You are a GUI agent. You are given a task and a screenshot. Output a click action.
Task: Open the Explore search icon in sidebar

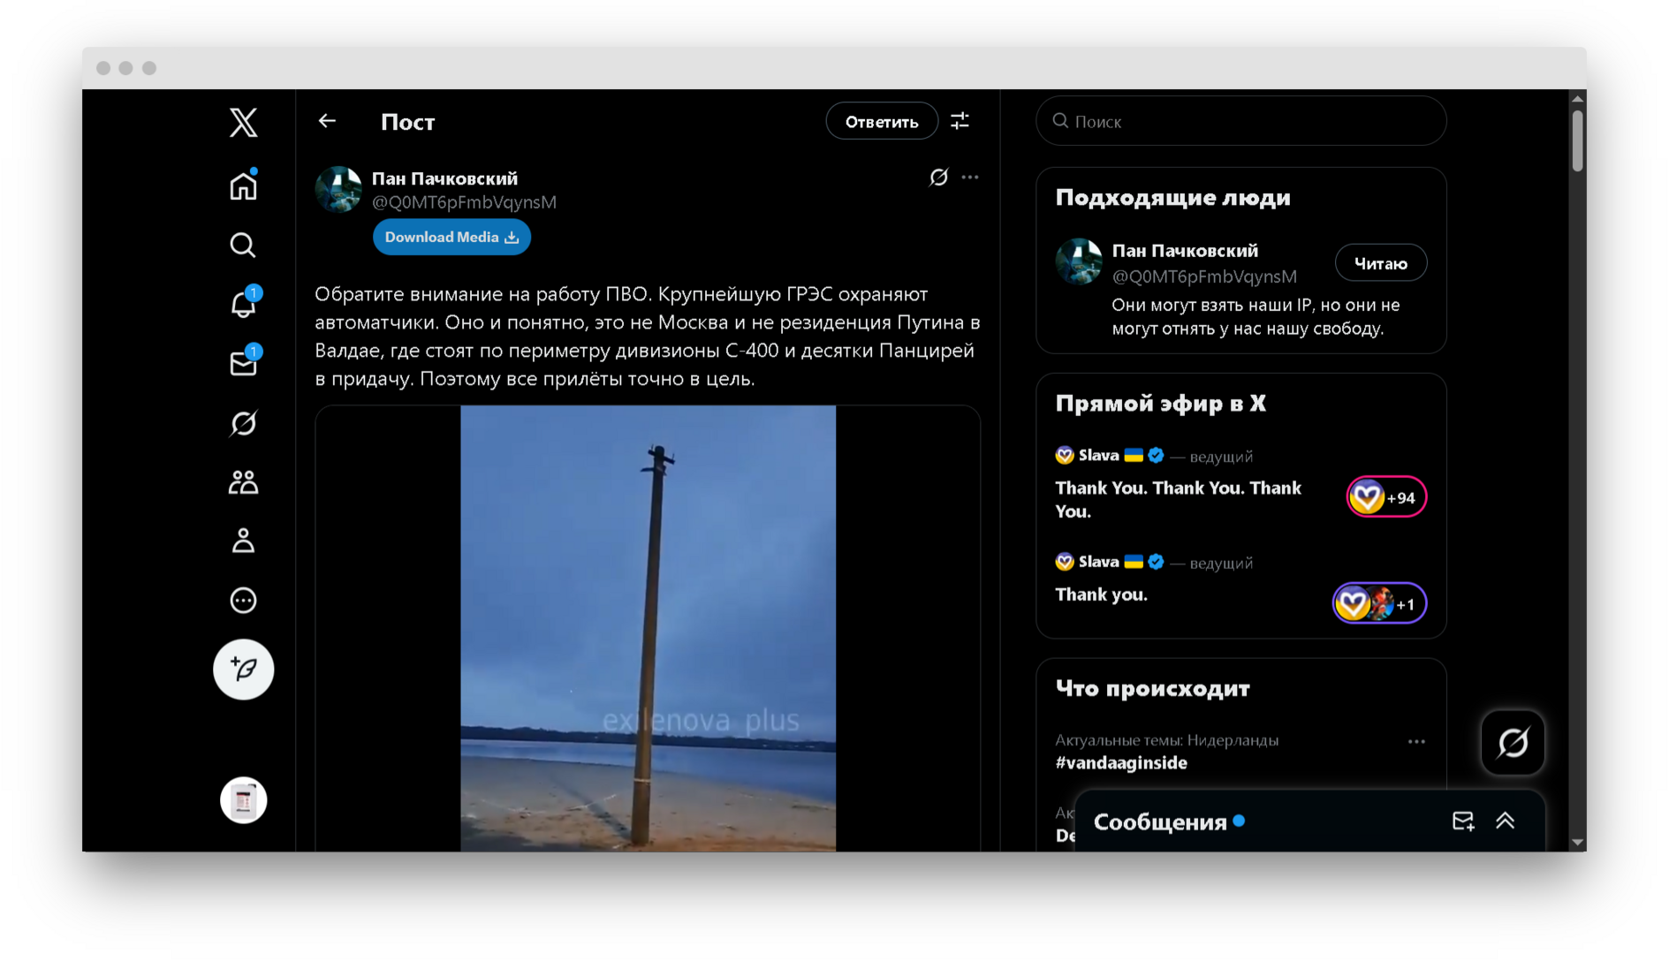[x=243, y=245]
